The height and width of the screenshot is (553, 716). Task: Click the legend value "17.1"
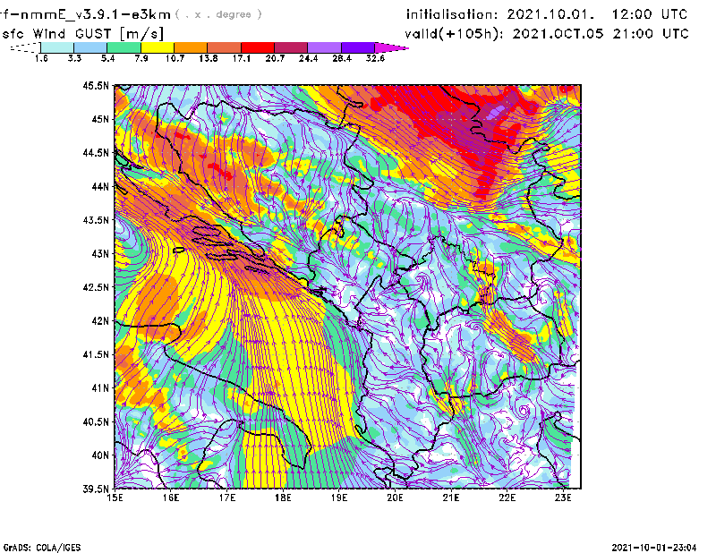241,58
